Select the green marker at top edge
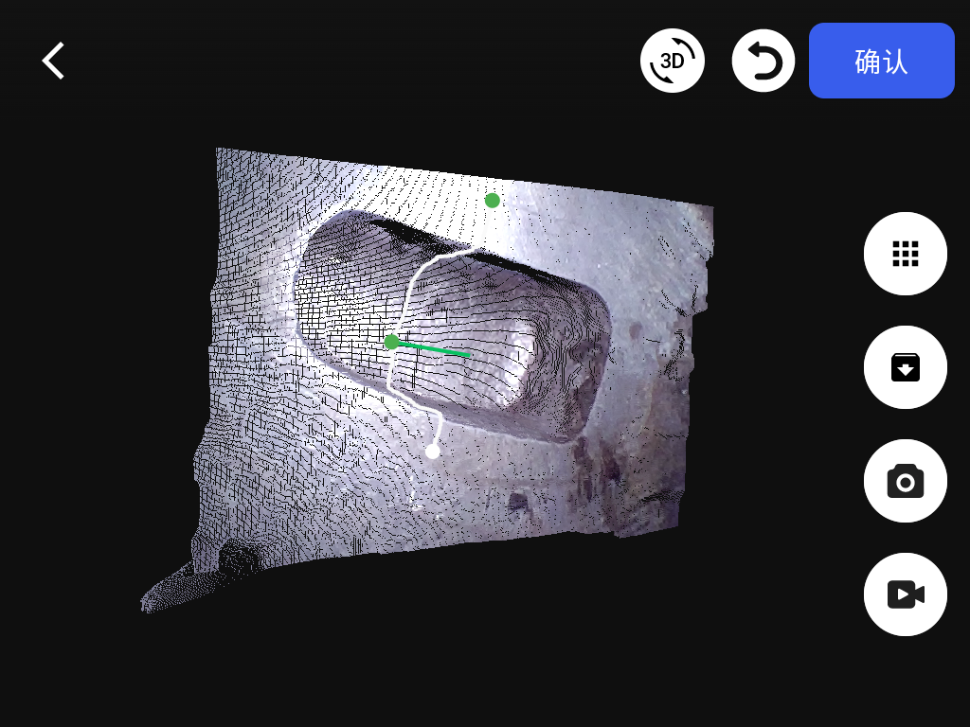This screenshot has width=970, height=727. (x=493, y=201)
